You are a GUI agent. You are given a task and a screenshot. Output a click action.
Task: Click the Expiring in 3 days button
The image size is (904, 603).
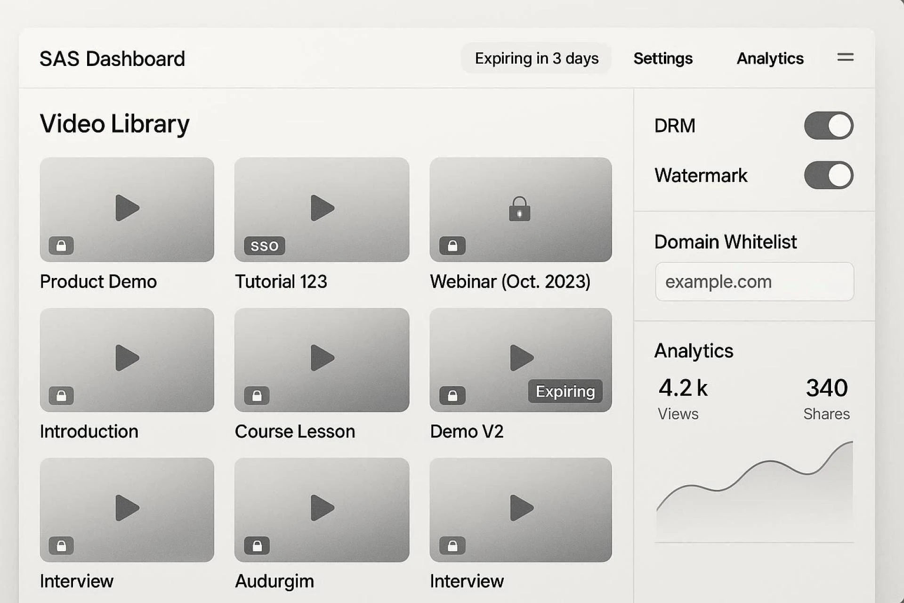pos(536,58)
